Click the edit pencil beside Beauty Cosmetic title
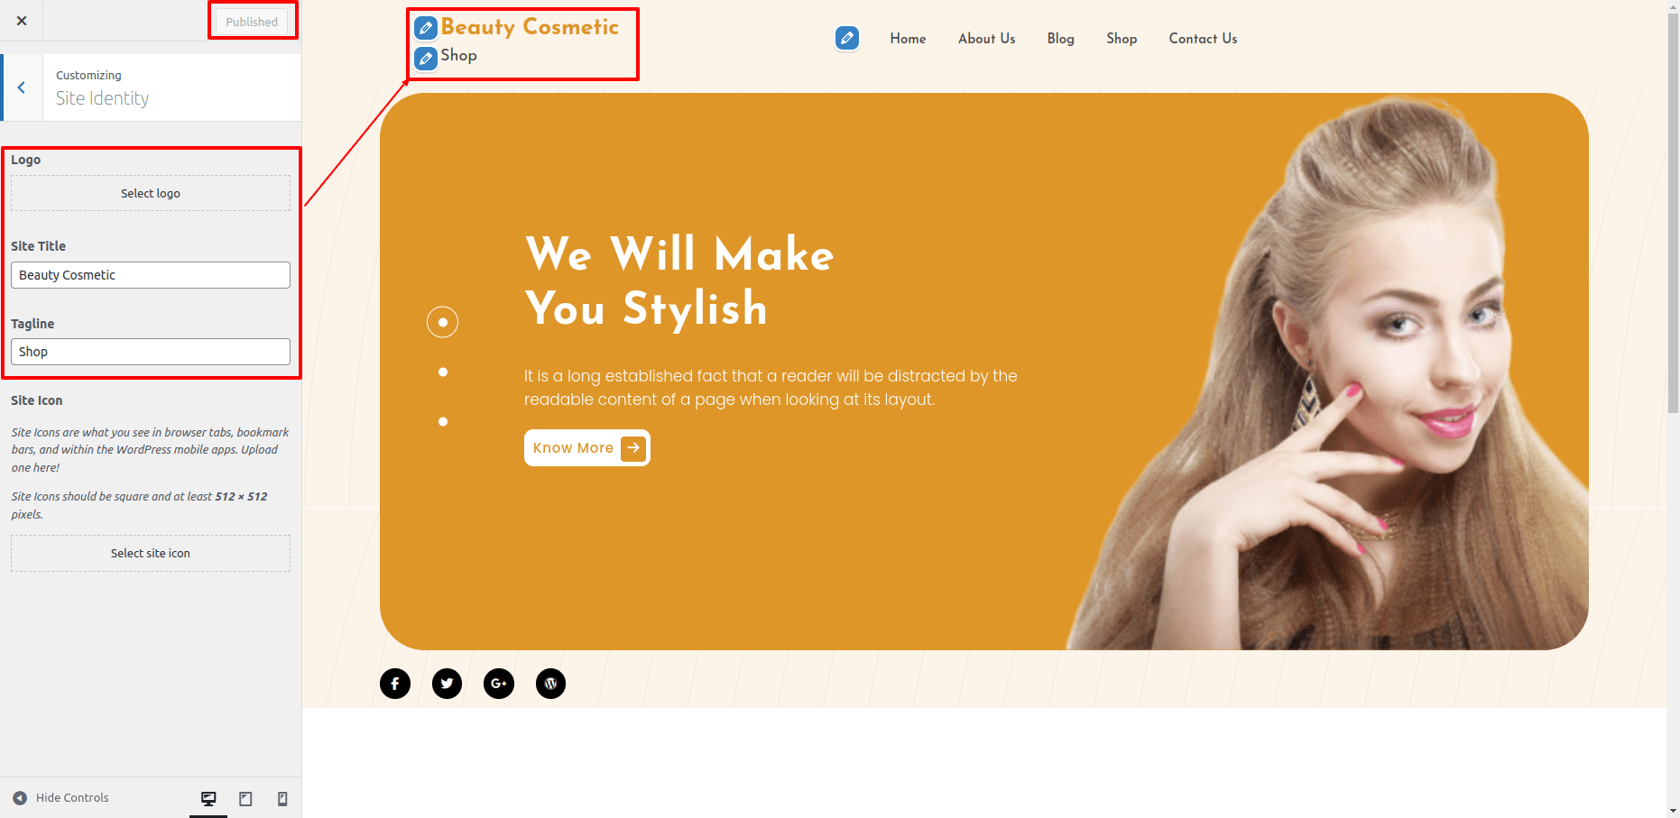The image size is (1680, 818). click(426, 28)
